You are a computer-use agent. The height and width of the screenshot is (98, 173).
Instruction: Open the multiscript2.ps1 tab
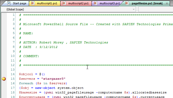[x=76, y=3]
